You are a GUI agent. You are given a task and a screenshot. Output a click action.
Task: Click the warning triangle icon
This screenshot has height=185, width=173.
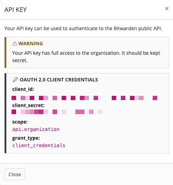point(15,44)
